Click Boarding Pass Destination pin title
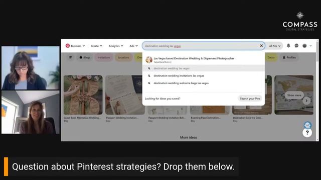 click(206, 118)
